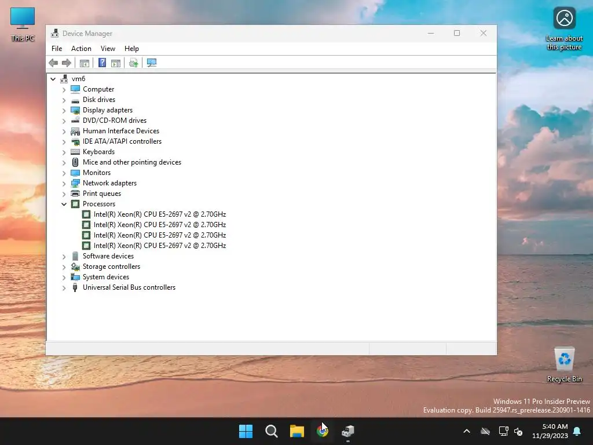Click the DVD/CD-ROM drives category icon
593x445 pixels.
pos(75,121)
